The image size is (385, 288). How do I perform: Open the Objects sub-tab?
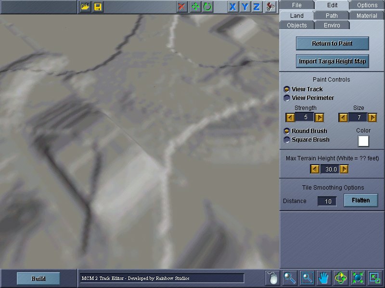tap(296, 25)
